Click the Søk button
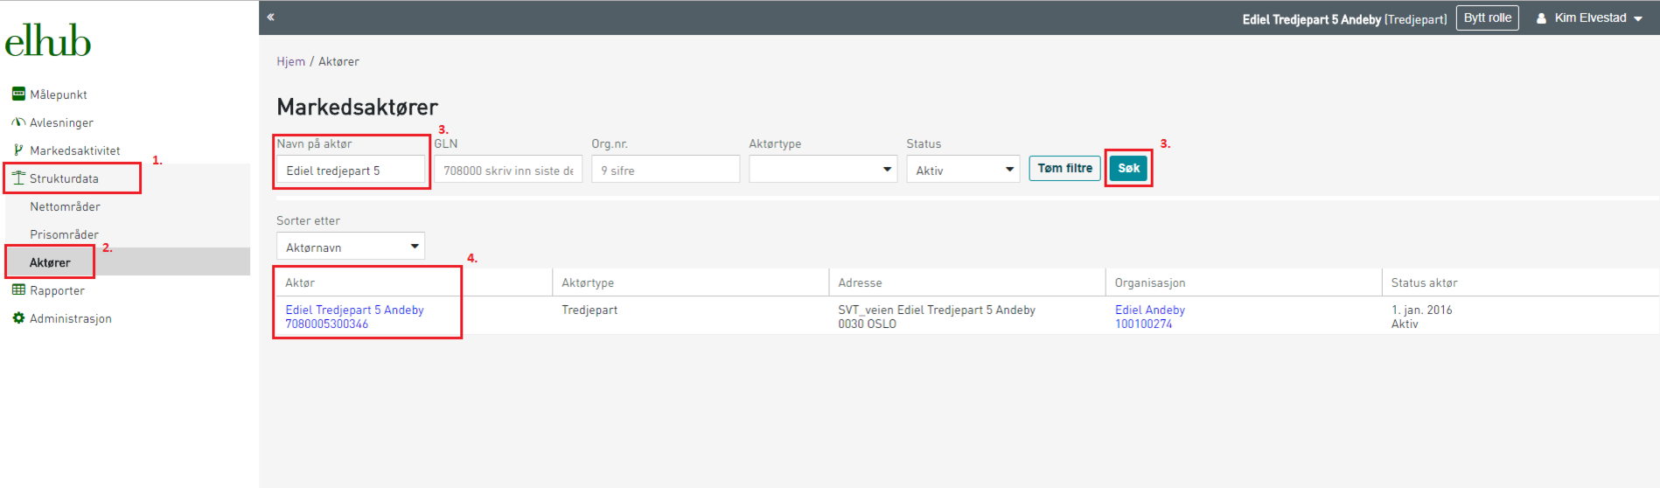The width and height of the screenshot is (1660, 488). coord(1128,168)
